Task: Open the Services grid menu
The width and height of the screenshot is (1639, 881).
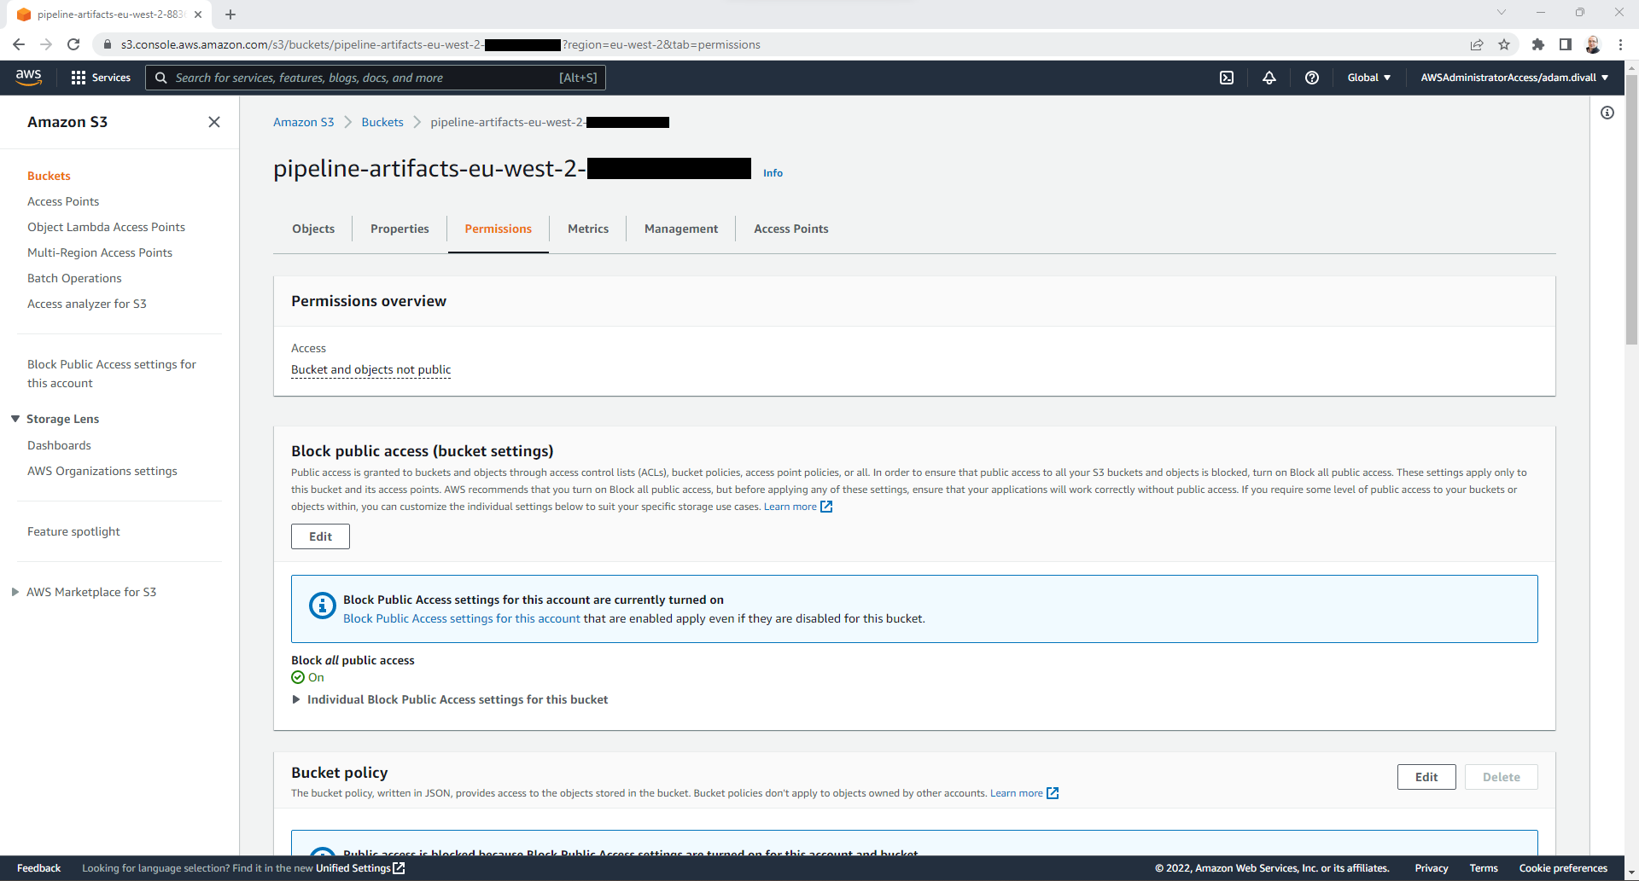Action: pyautogui.click(x=101, y=78)
